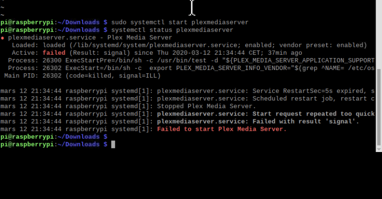Click the terminal block cursor at the prompt
Viewport: 382px width, 199px height.
(113, 145)
